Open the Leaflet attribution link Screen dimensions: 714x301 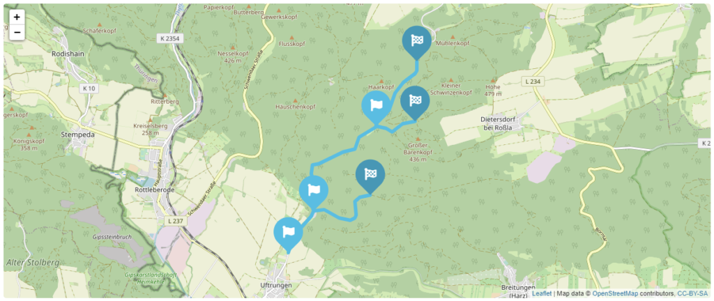(x=542, y=294)
